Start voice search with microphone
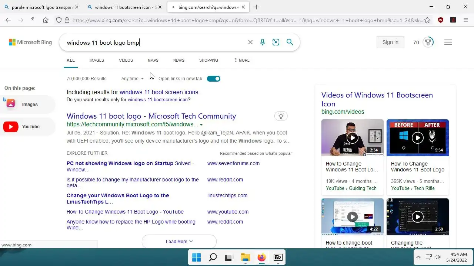 (263, 42)
